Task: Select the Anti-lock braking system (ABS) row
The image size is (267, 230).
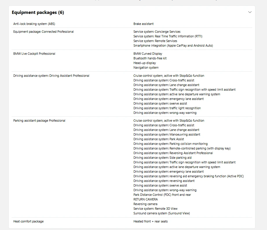Action: [132, 24]
